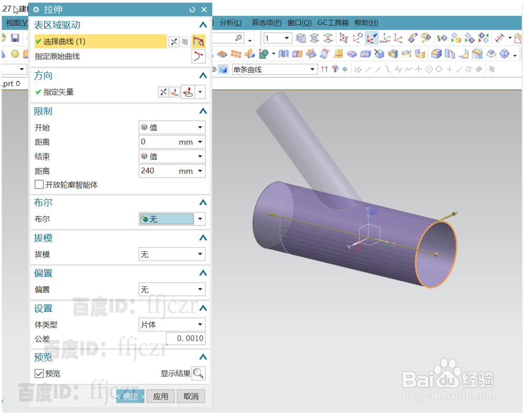Uncheck the 预览 checkbox
Screen dimensions: 524x414
point(39,373)
